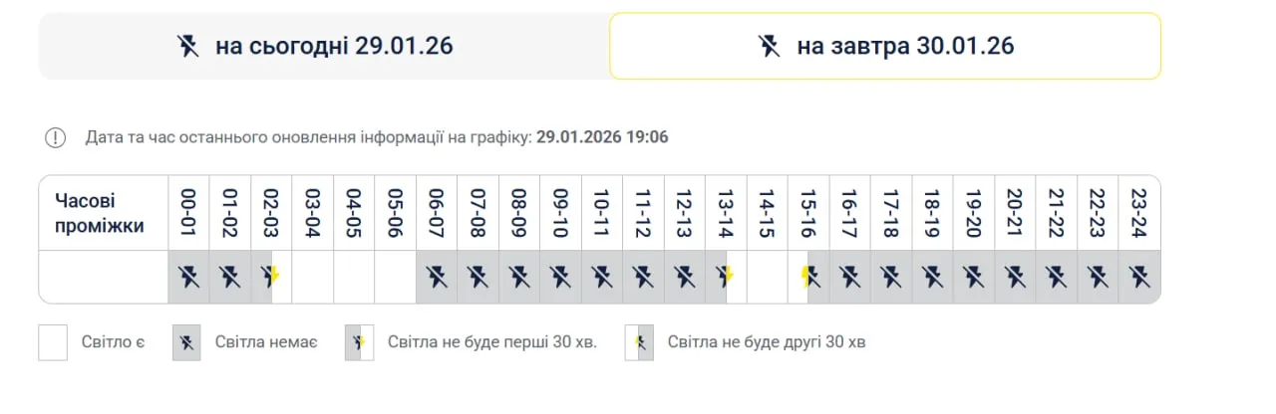
Task: Click the second-half outage icon under 15-16
Action: coord(808,277)
